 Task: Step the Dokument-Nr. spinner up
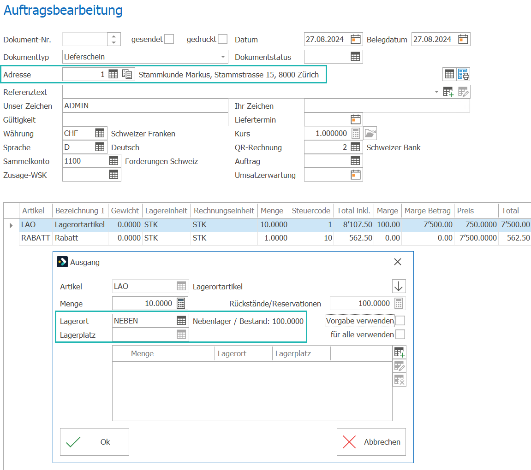point(114,36)
